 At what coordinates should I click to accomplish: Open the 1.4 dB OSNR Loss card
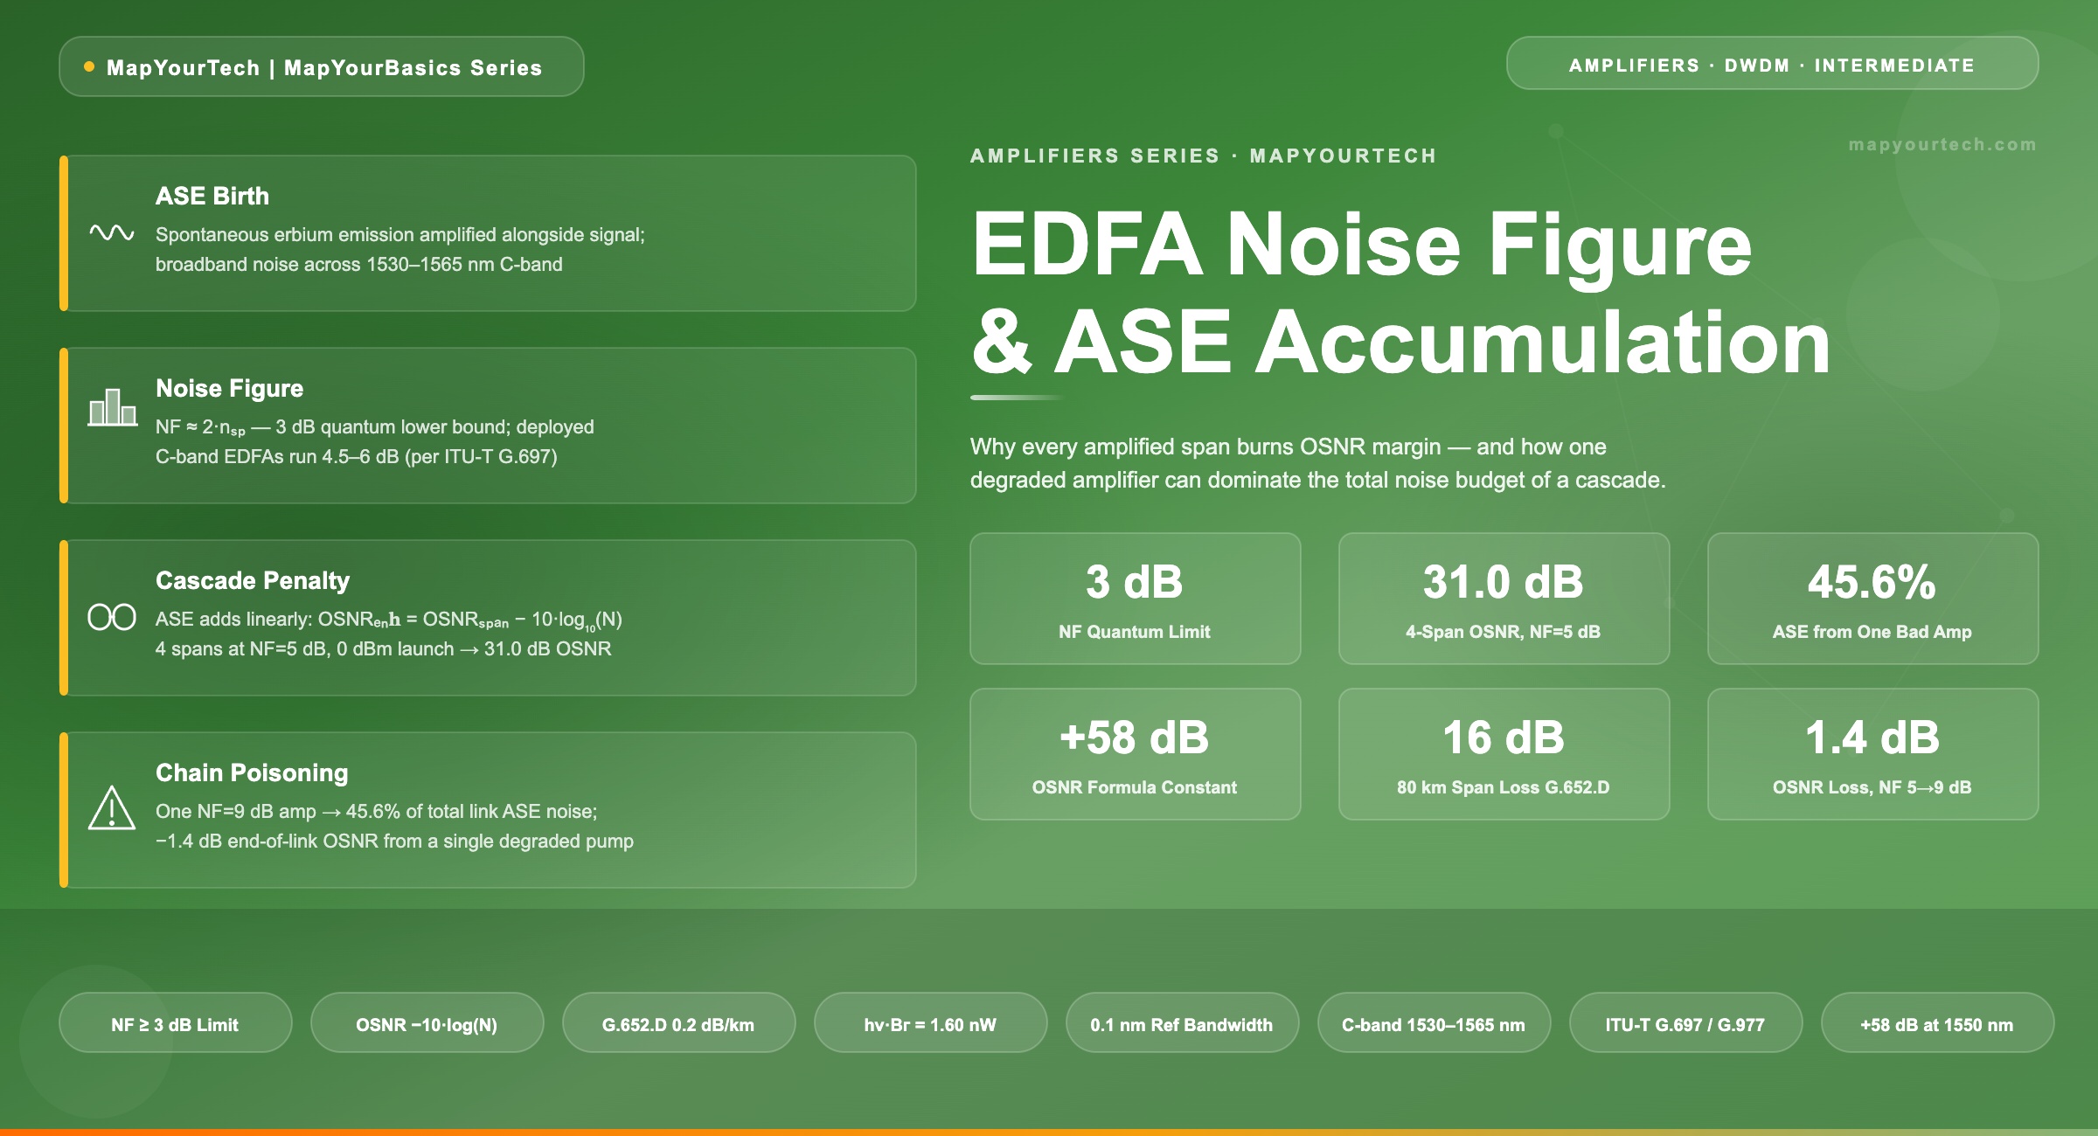pyautogui.click(x=1872, y=754)
